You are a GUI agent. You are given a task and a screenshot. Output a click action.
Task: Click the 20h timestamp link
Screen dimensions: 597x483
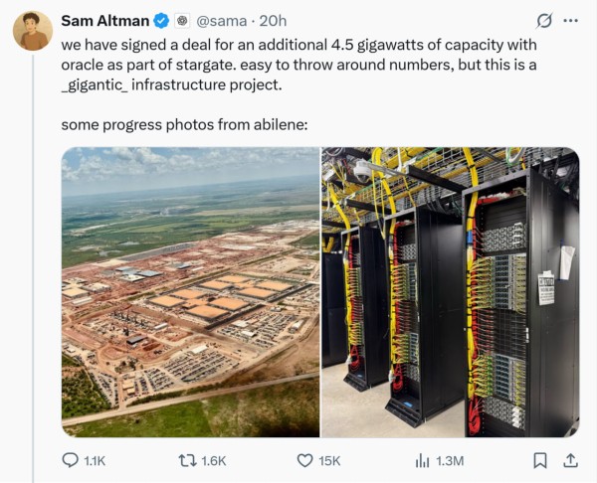click(273, 21)
